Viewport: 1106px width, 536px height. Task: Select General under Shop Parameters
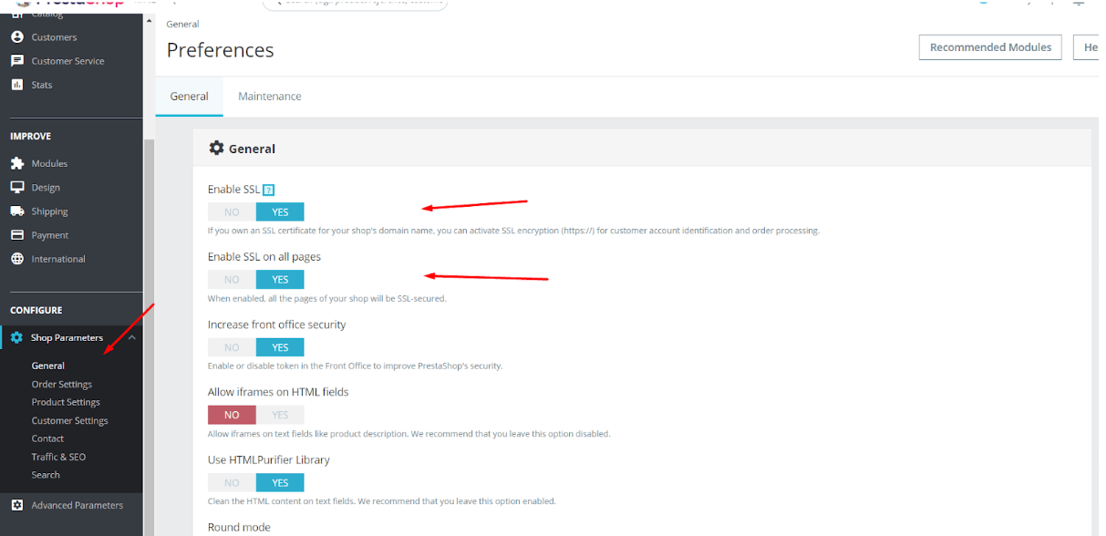[x=48, y=366]
